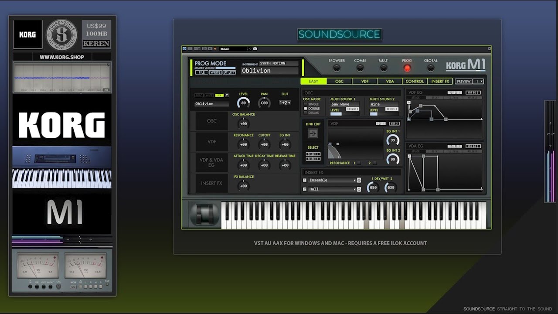Click the IFX Balance knob

pyautogui.click(x=243, y=186)
